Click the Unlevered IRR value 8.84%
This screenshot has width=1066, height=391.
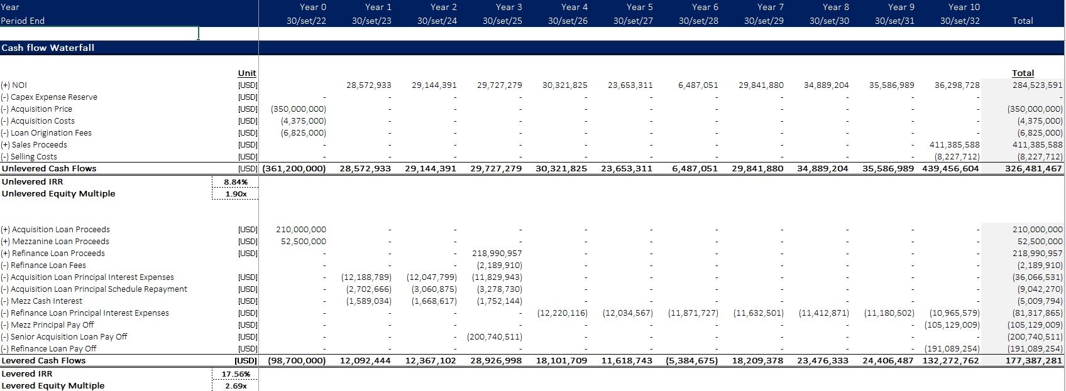tap(236, 182)
